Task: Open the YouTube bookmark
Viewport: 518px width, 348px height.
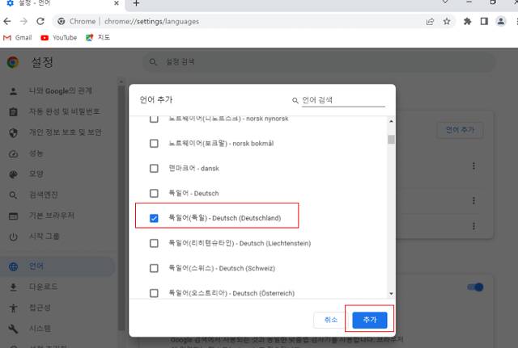Action: 58,37
